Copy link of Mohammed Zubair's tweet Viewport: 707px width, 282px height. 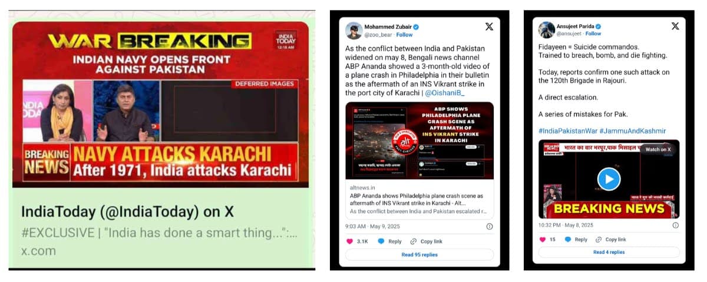pos(427,241)
